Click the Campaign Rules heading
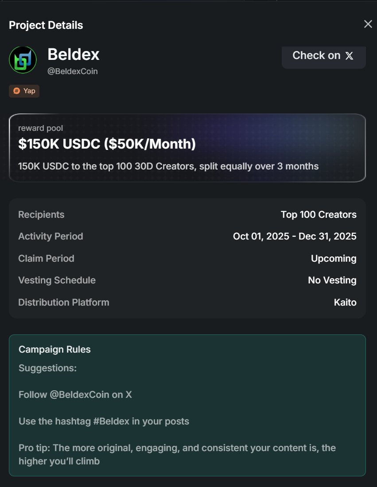377x487 pixels. tap(54, 350)
